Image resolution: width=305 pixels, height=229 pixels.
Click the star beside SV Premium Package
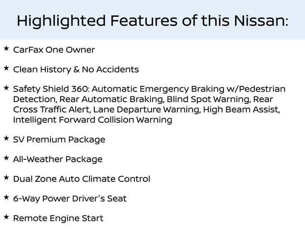(6, 139)
